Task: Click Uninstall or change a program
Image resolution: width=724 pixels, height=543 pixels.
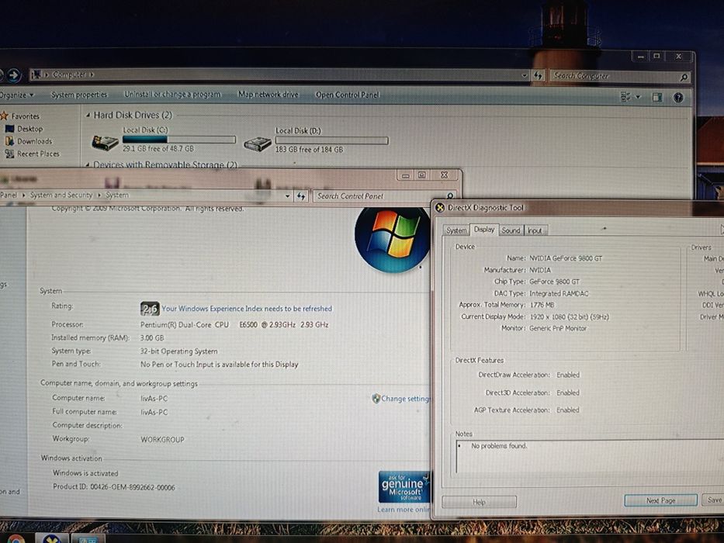Action: pyautogui.click(x=172, y=94)
